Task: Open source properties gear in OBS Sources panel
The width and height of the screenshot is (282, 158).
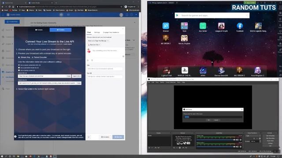Action: point(180,147)
